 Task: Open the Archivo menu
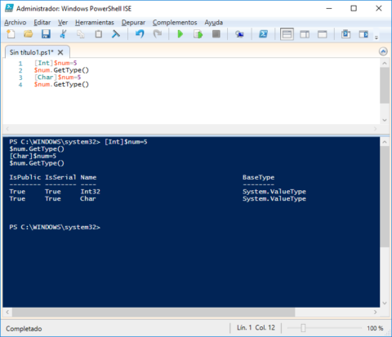16,22
